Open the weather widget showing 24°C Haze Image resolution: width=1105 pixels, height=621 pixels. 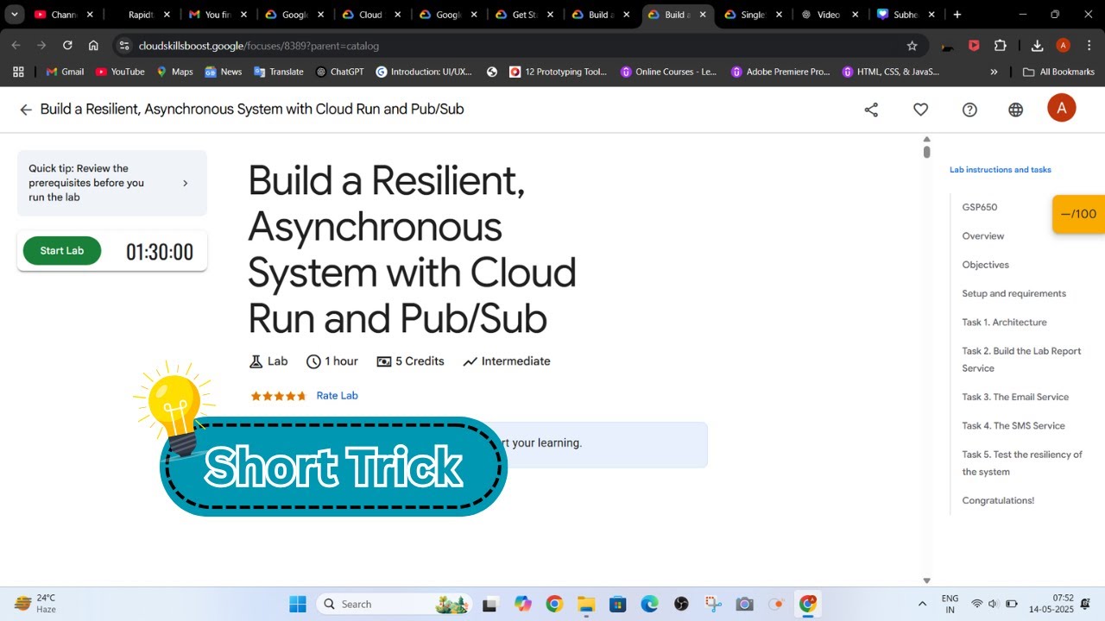tap(35, 604)
